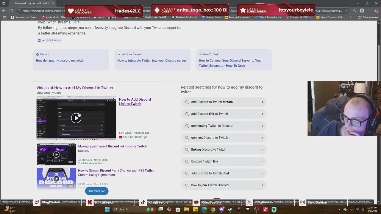
Task: Open OBS Studio from the taskbar
Action: (x=257, y=209)
